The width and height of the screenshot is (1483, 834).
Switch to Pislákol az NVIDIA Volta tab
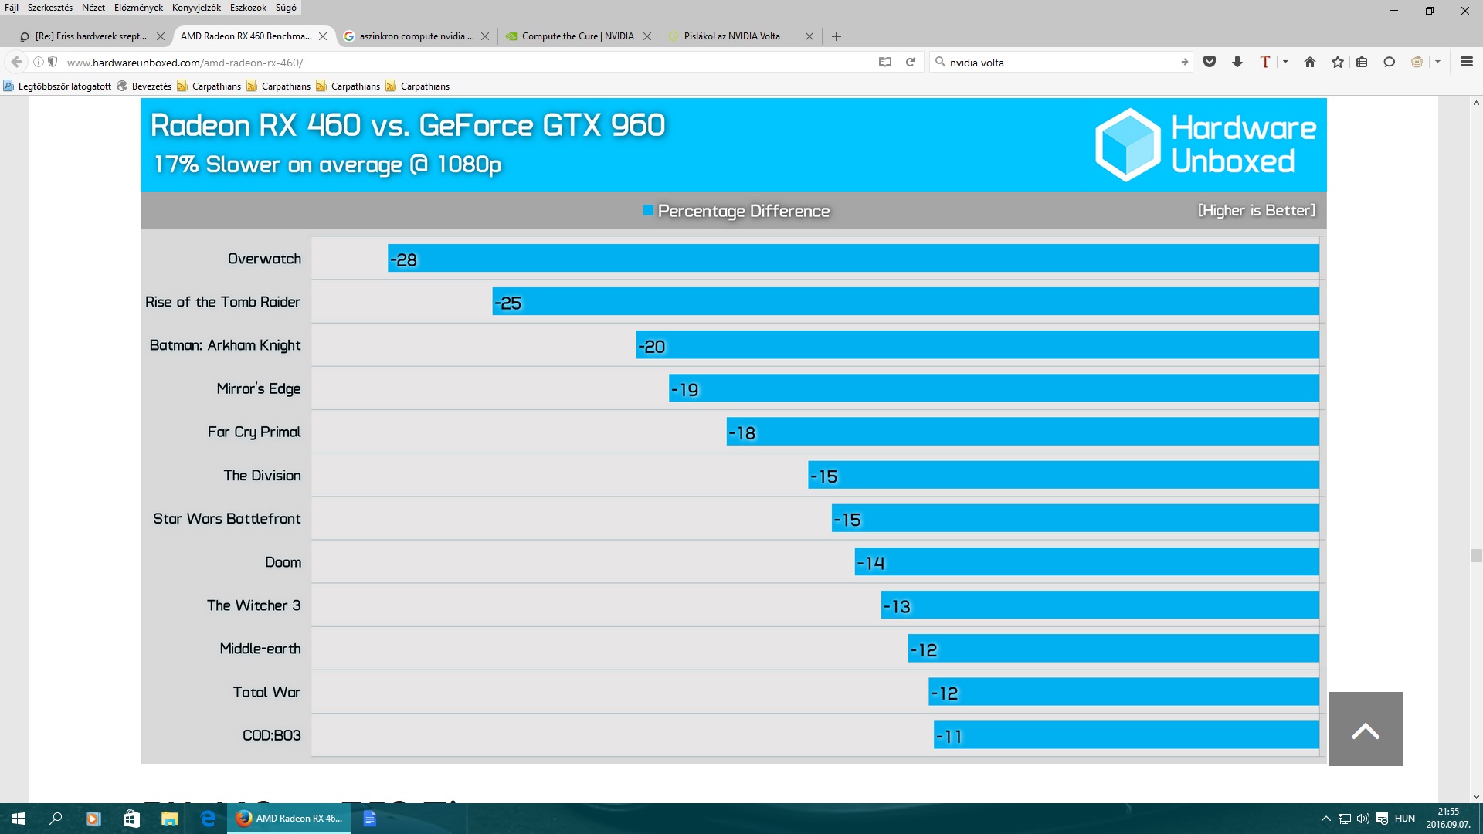pos(732,36)
